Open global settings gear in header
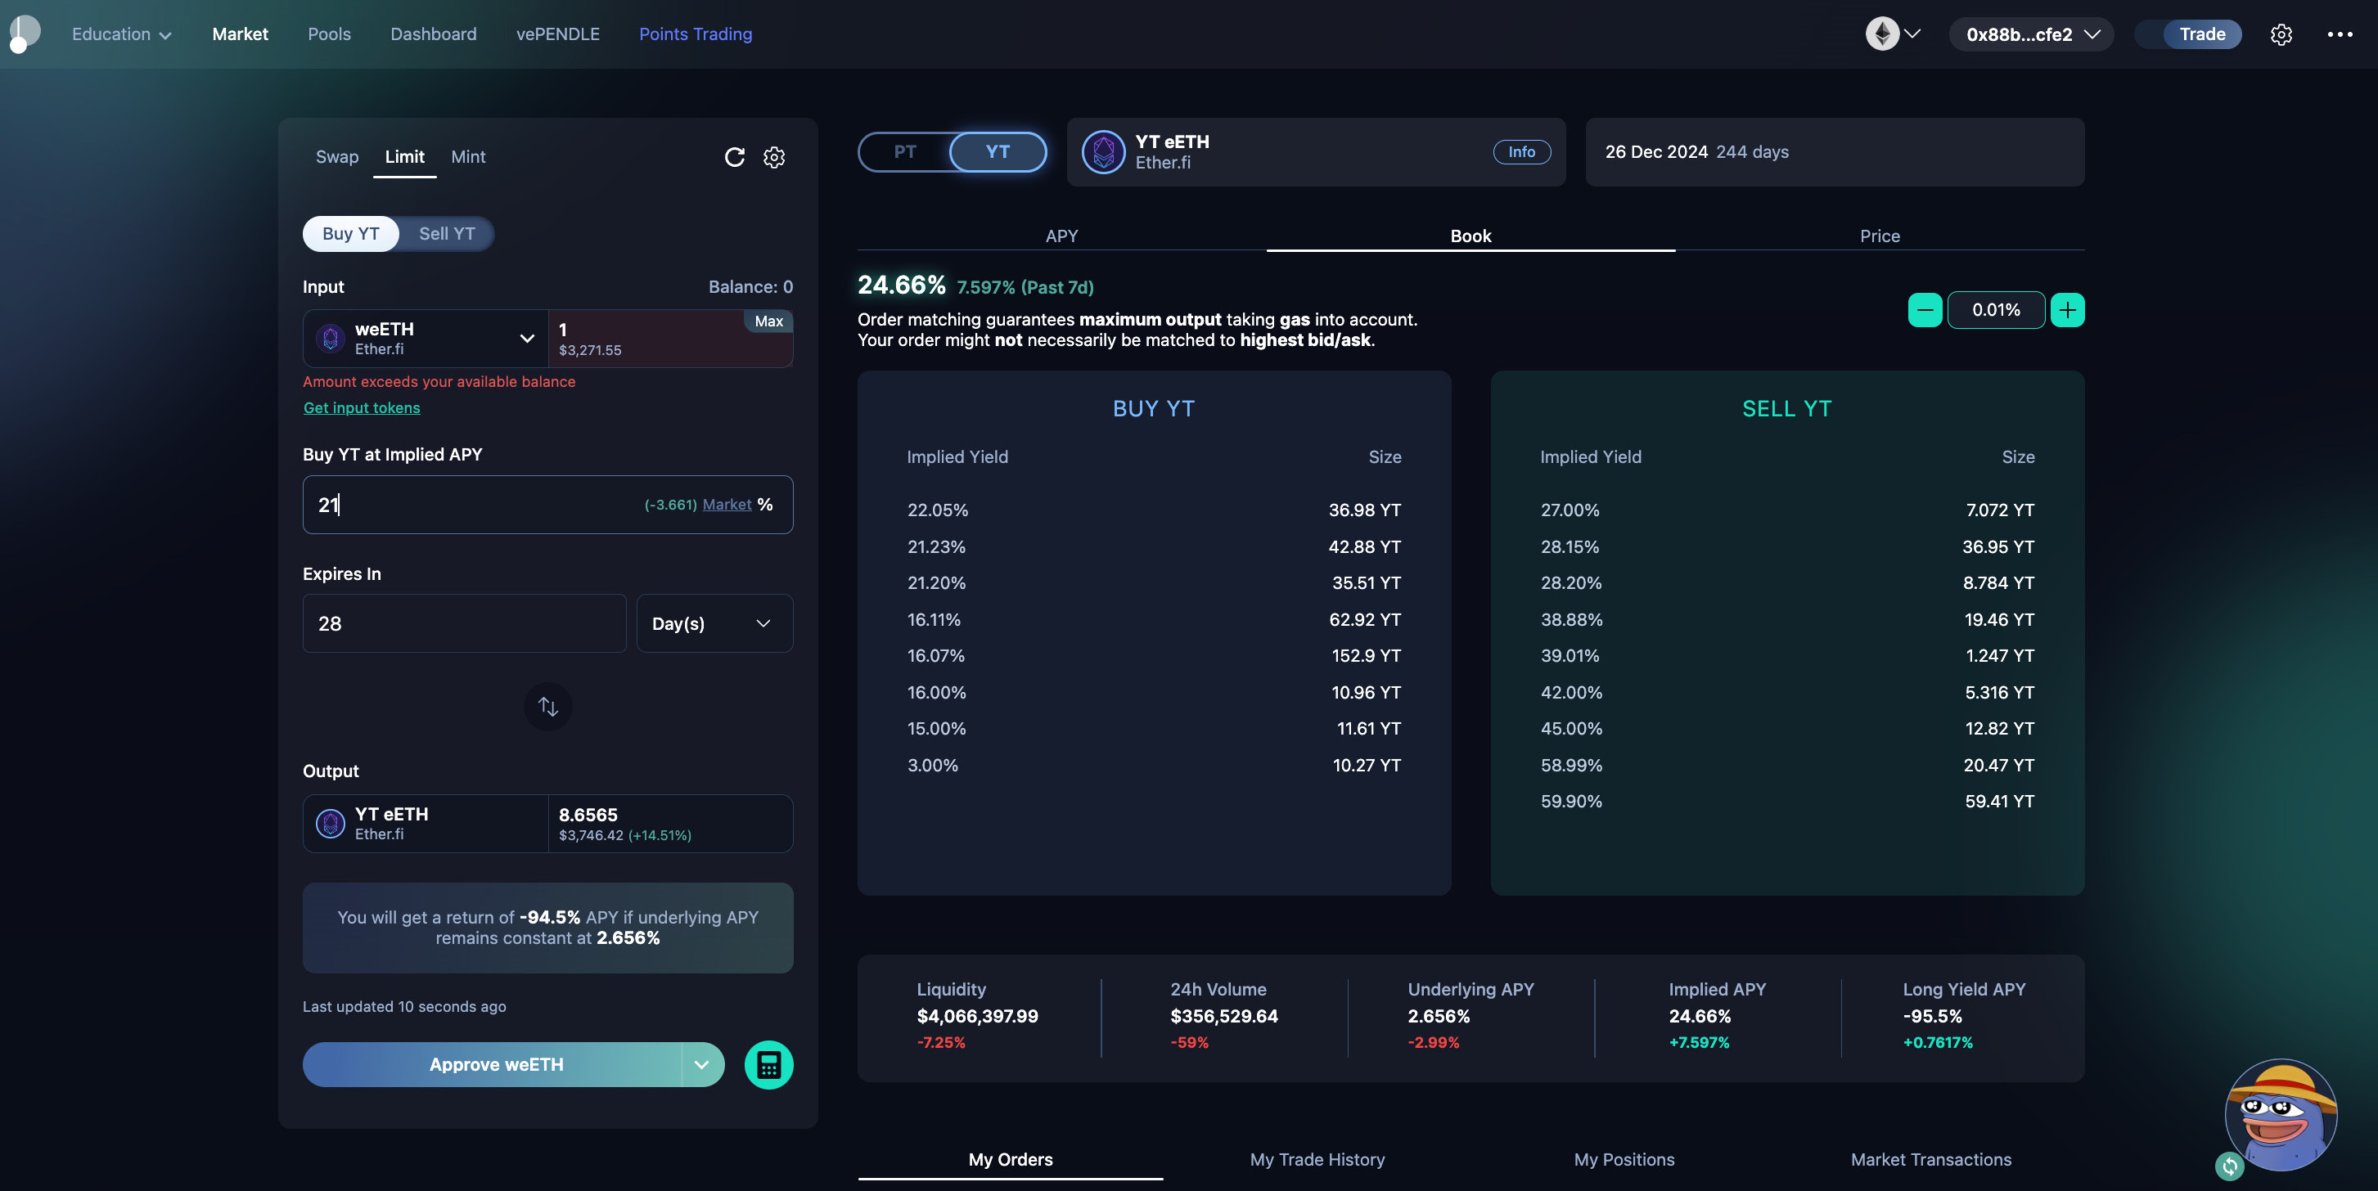Image resolution: width=2378 pixels, height=1191 pixels. point(2280,34)
